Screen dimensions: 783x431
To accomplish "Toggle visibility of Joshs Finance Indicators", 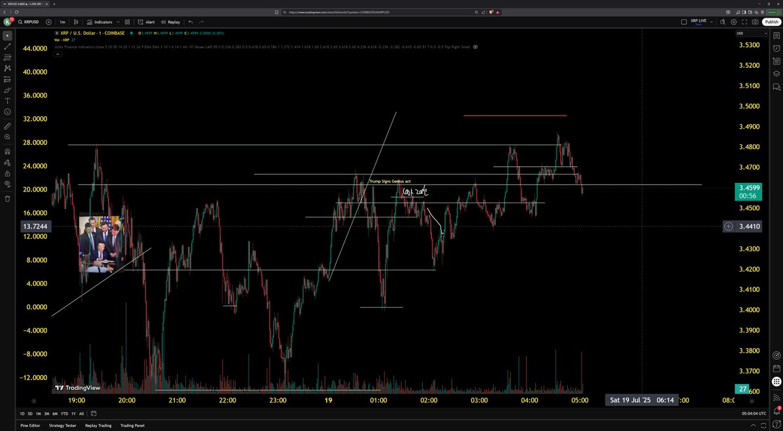I will pos(476,47).
